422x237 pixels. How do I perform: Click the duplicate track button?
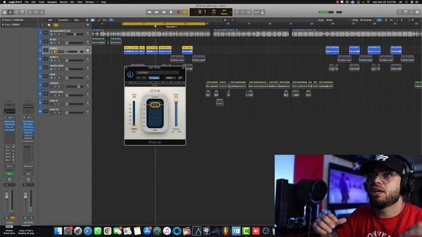click(49, 25)
